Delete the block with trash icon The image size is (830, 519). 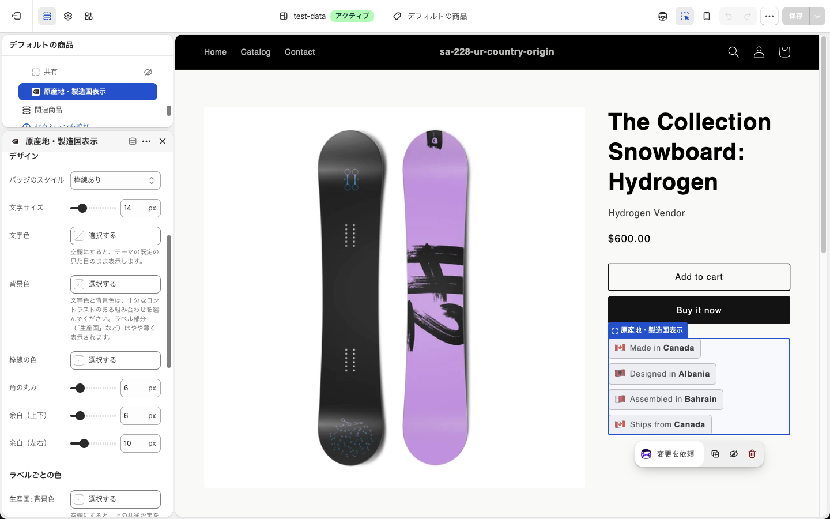(x=752, y=454)
